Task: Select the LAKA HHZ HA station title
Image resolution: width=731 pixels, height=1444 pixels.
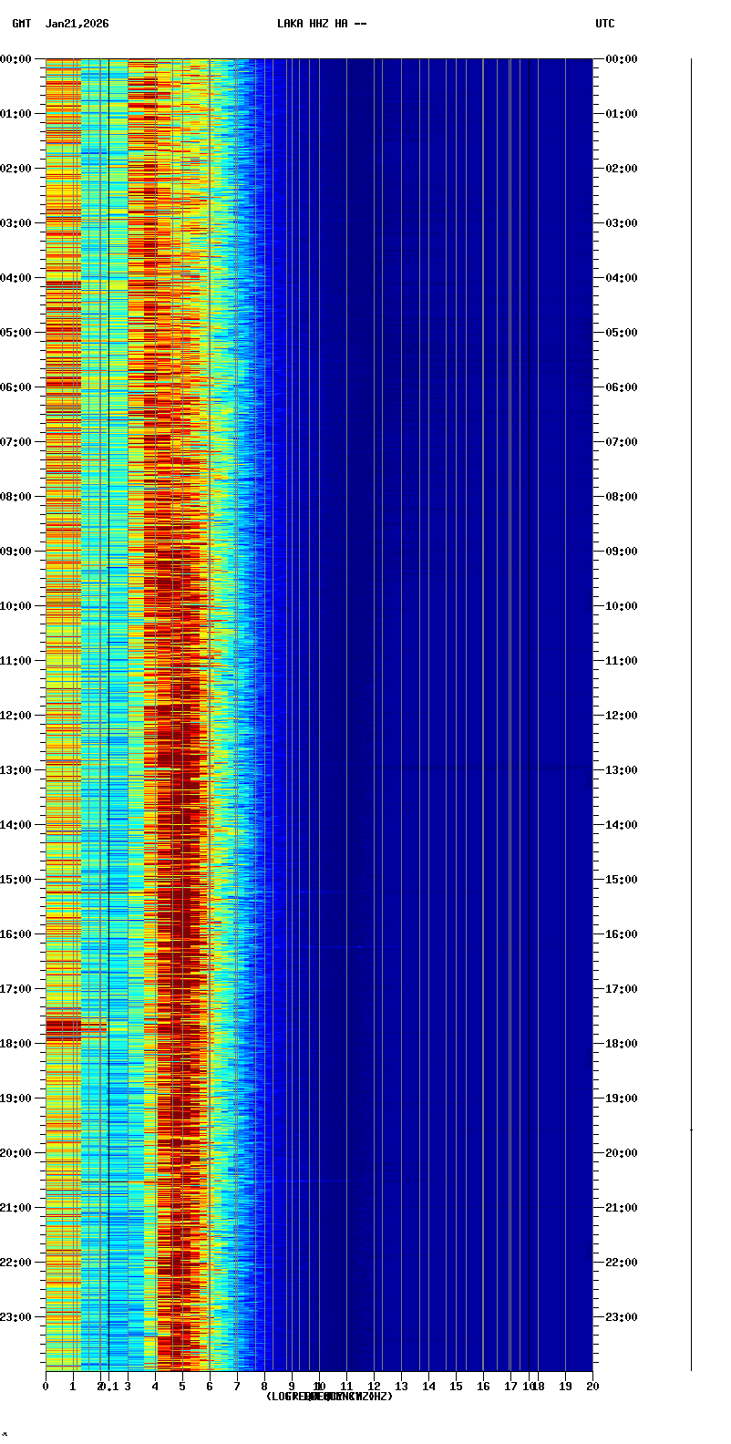Action: coord(322,24)
